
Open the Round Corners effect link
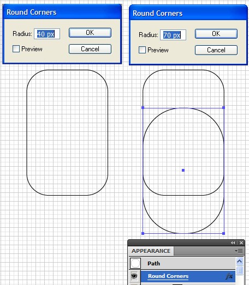click(168, 276)
